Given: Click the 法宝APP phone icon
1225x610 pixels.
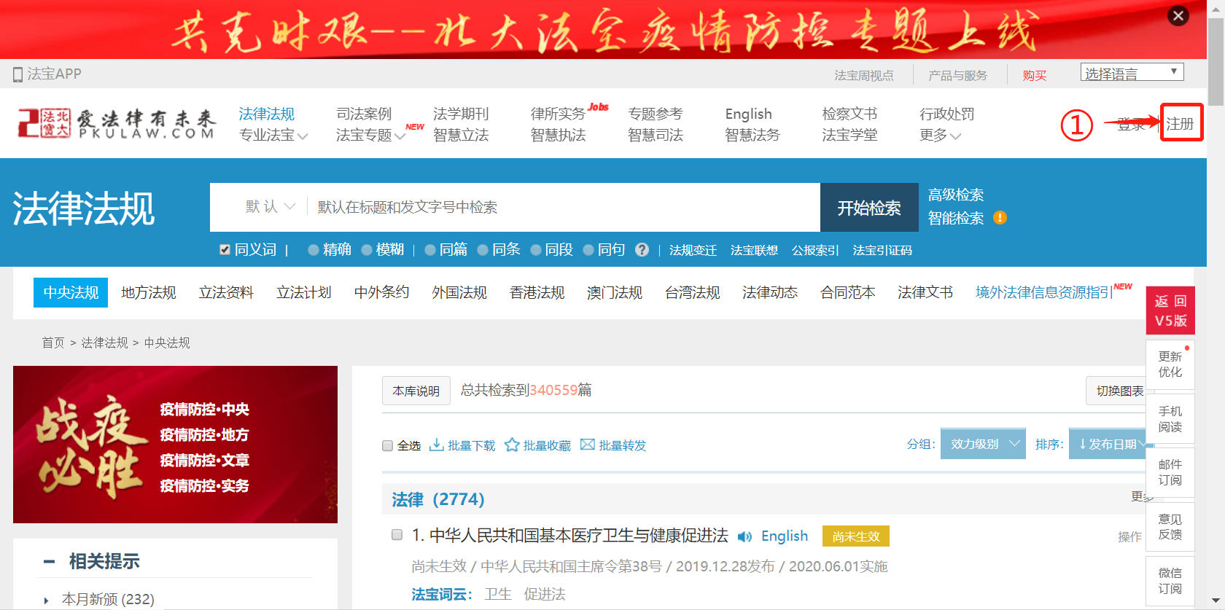Looking at the screenshot, I should click(18, 74).
